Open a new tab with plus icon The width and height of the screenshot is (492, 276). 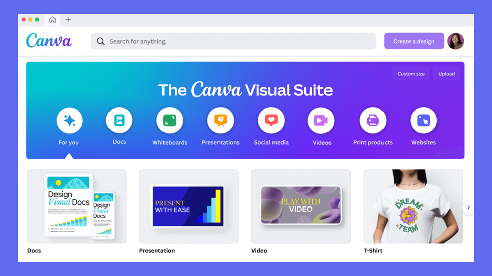click(x=68, y=20)
